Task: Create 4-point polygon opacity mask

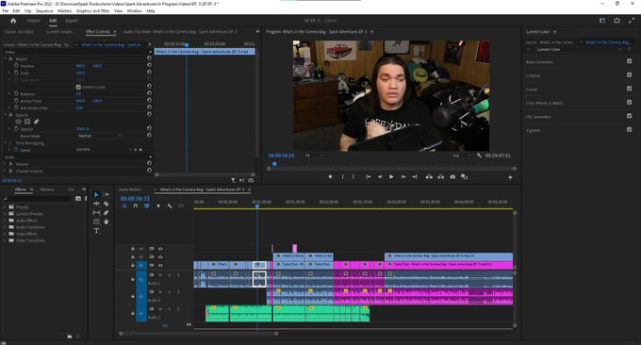Action: point(27,122)
